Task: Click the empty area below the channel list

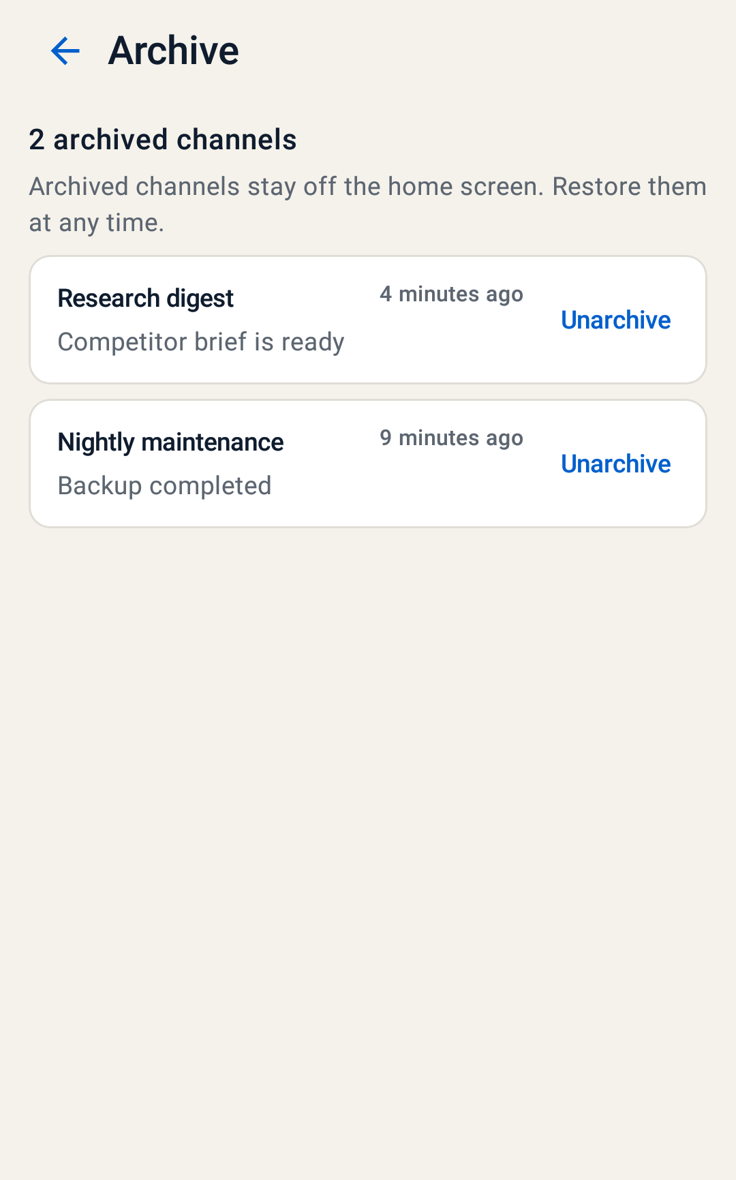Action: pos(368,852)
